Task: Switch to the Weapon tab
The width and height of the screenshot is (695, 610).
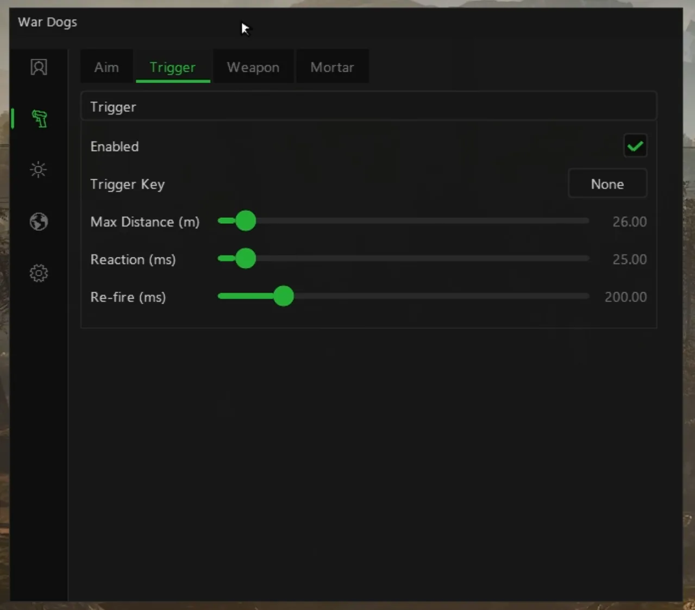Action: pyautogui.click(x=253, y=67)
